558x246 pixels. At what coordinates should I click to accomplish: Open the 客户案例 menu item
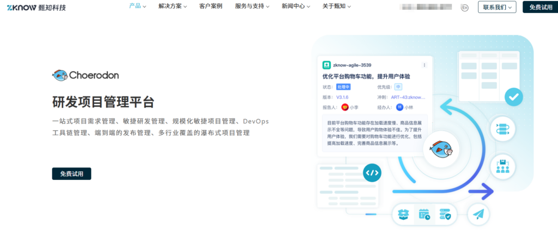pos(210,7)
